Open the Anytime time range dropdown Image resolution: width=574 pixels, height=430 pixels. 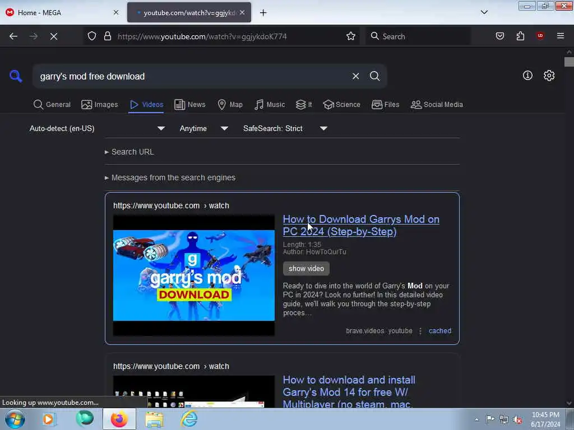[204, 128]
